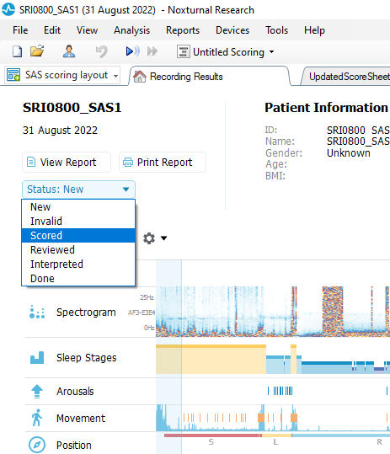
Task: Open the Analysis menu
Action: pos(131,30)
